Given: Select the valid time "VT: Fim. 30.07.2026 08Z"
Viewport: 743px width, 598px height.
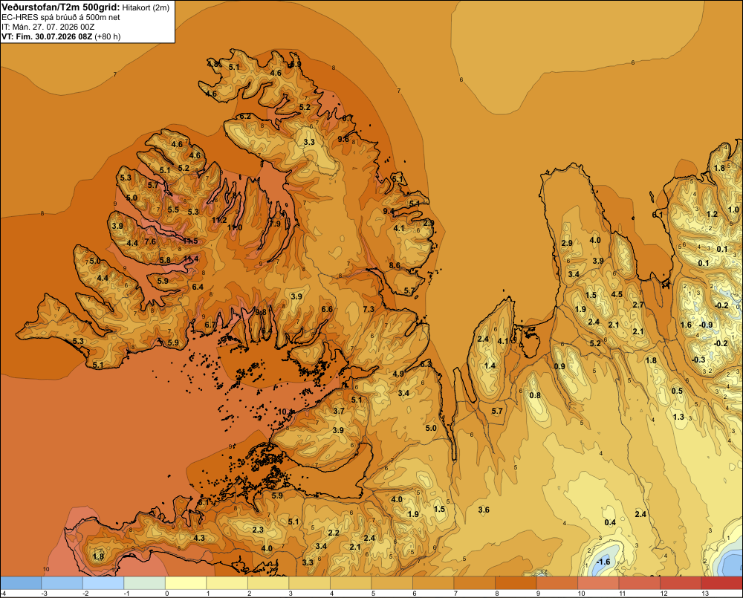Looking at the screenshot, I should (x=47, y=36).
